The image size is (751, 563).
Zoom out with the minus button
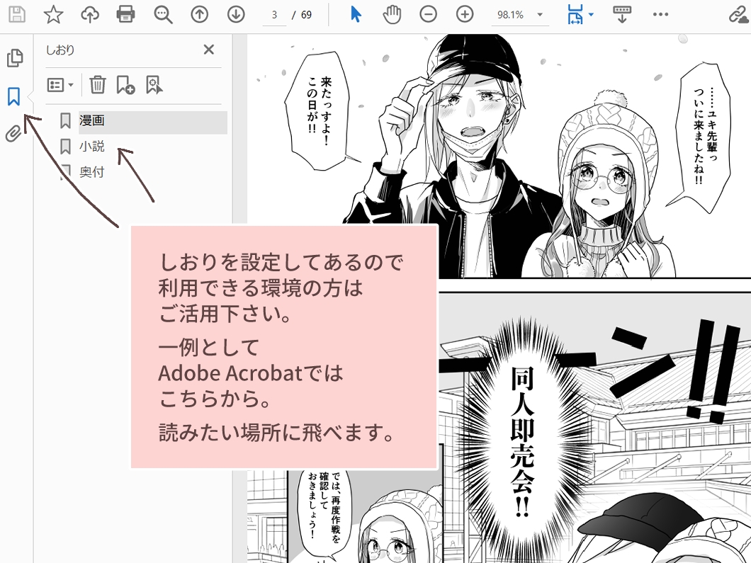coord(428,14)
